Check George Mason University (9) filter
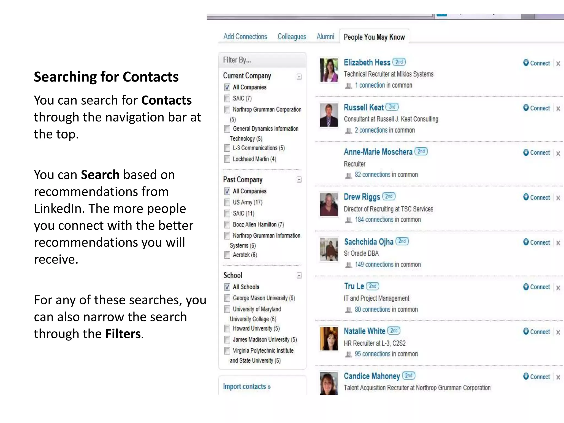Image resolution: width=564 pixels, height=423 pixels. click(x=227, y=298)
